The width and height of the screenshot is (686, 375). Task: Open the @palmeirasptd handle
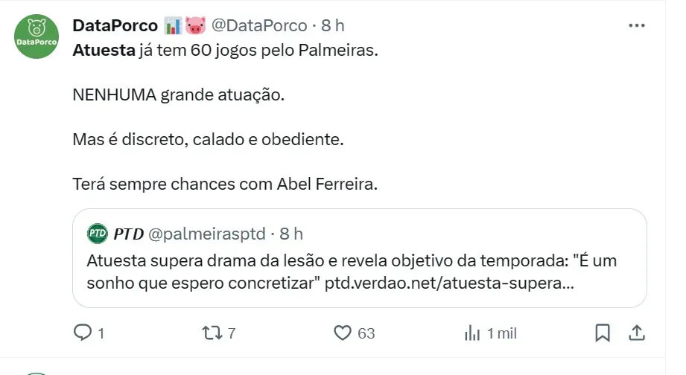pyautogui.click(x=207, y=234)
